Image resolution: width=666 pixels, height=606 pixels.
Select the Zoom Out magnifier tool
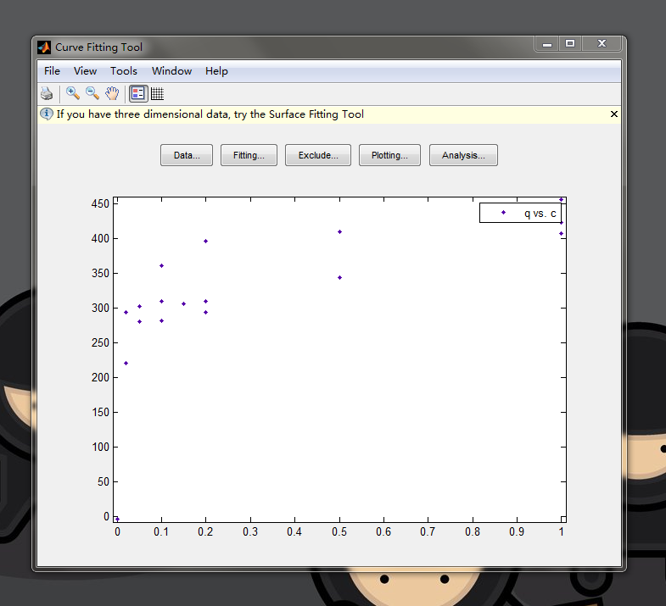coord(92,93)
